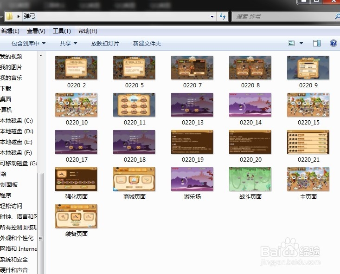Toggle the preview pane icon
This screenshot has height=274, width=340.
click(317, 43)
